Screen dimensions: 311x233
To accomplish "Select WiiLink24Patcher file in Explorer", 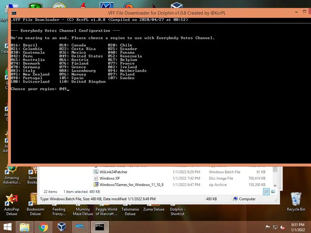I will [114, 172].
